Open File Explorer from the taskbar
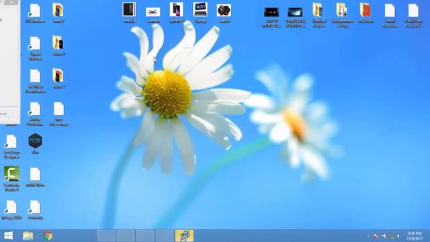This screenshot has height=242, width=430. [x=28, y=236]
